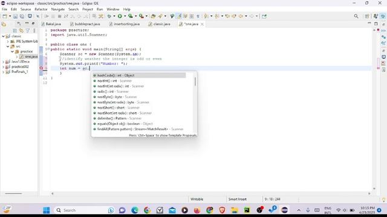Switch to the Debug perspective icon
This screenshot has width=387, height=217.
tap(383, 16)
